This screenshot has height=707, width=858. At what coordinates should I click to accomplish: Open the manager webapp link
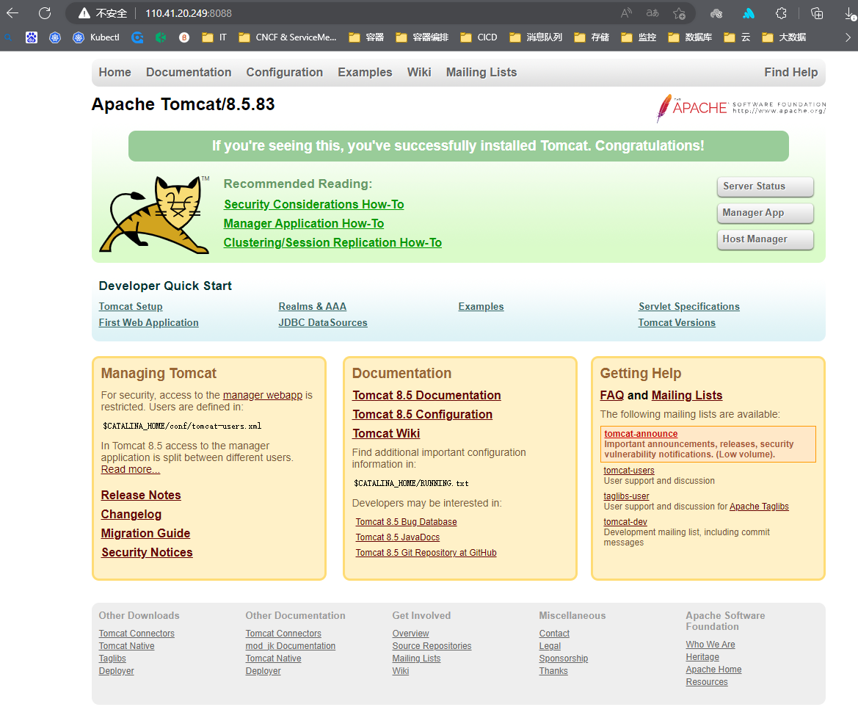pyautogui.click(x=263, y=395)
